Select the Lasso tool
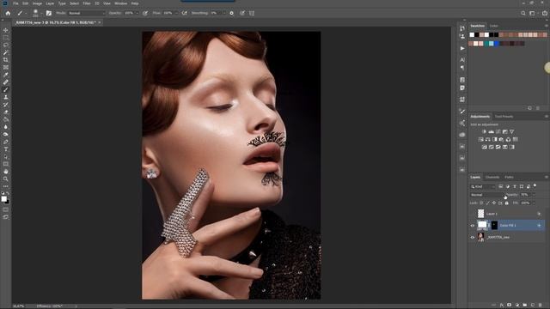The width and height of the screenshot is (550, 309). pyautogui.click(x=6, y=45)
